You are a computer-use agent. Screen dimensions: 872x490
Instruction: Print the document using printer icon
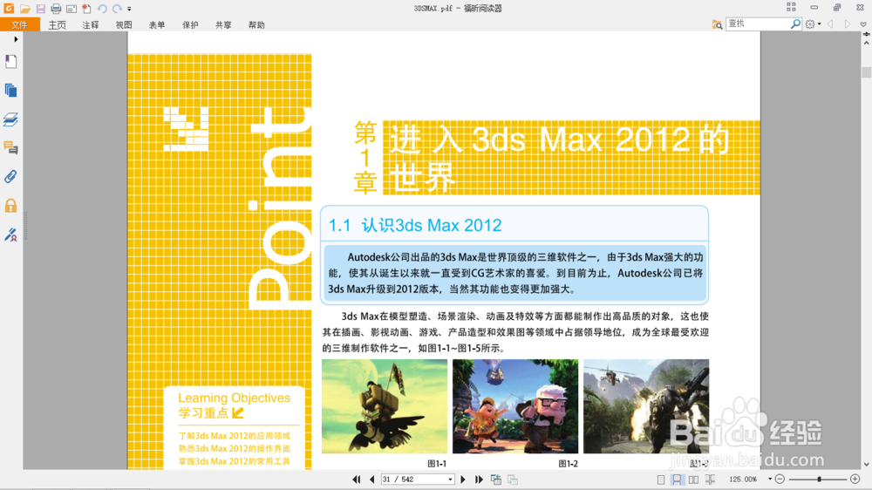point(56,9)
